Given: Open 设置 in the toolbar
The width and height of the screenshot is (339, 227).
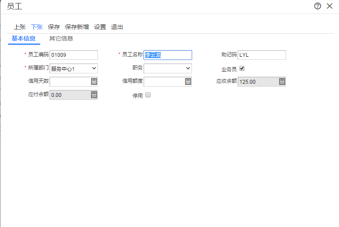Looking at the screenshot, I should point(100,27).
